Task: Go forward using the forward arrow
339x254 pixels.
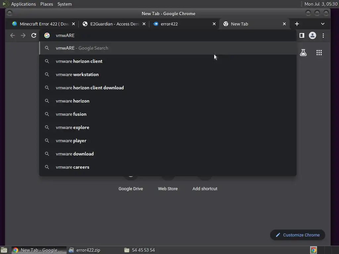Action: point(23,35)
